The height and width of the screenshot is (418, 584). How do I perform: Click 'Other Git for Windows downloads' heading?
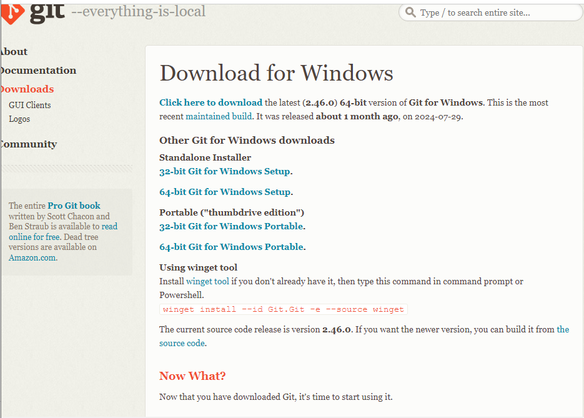point(247,140)
